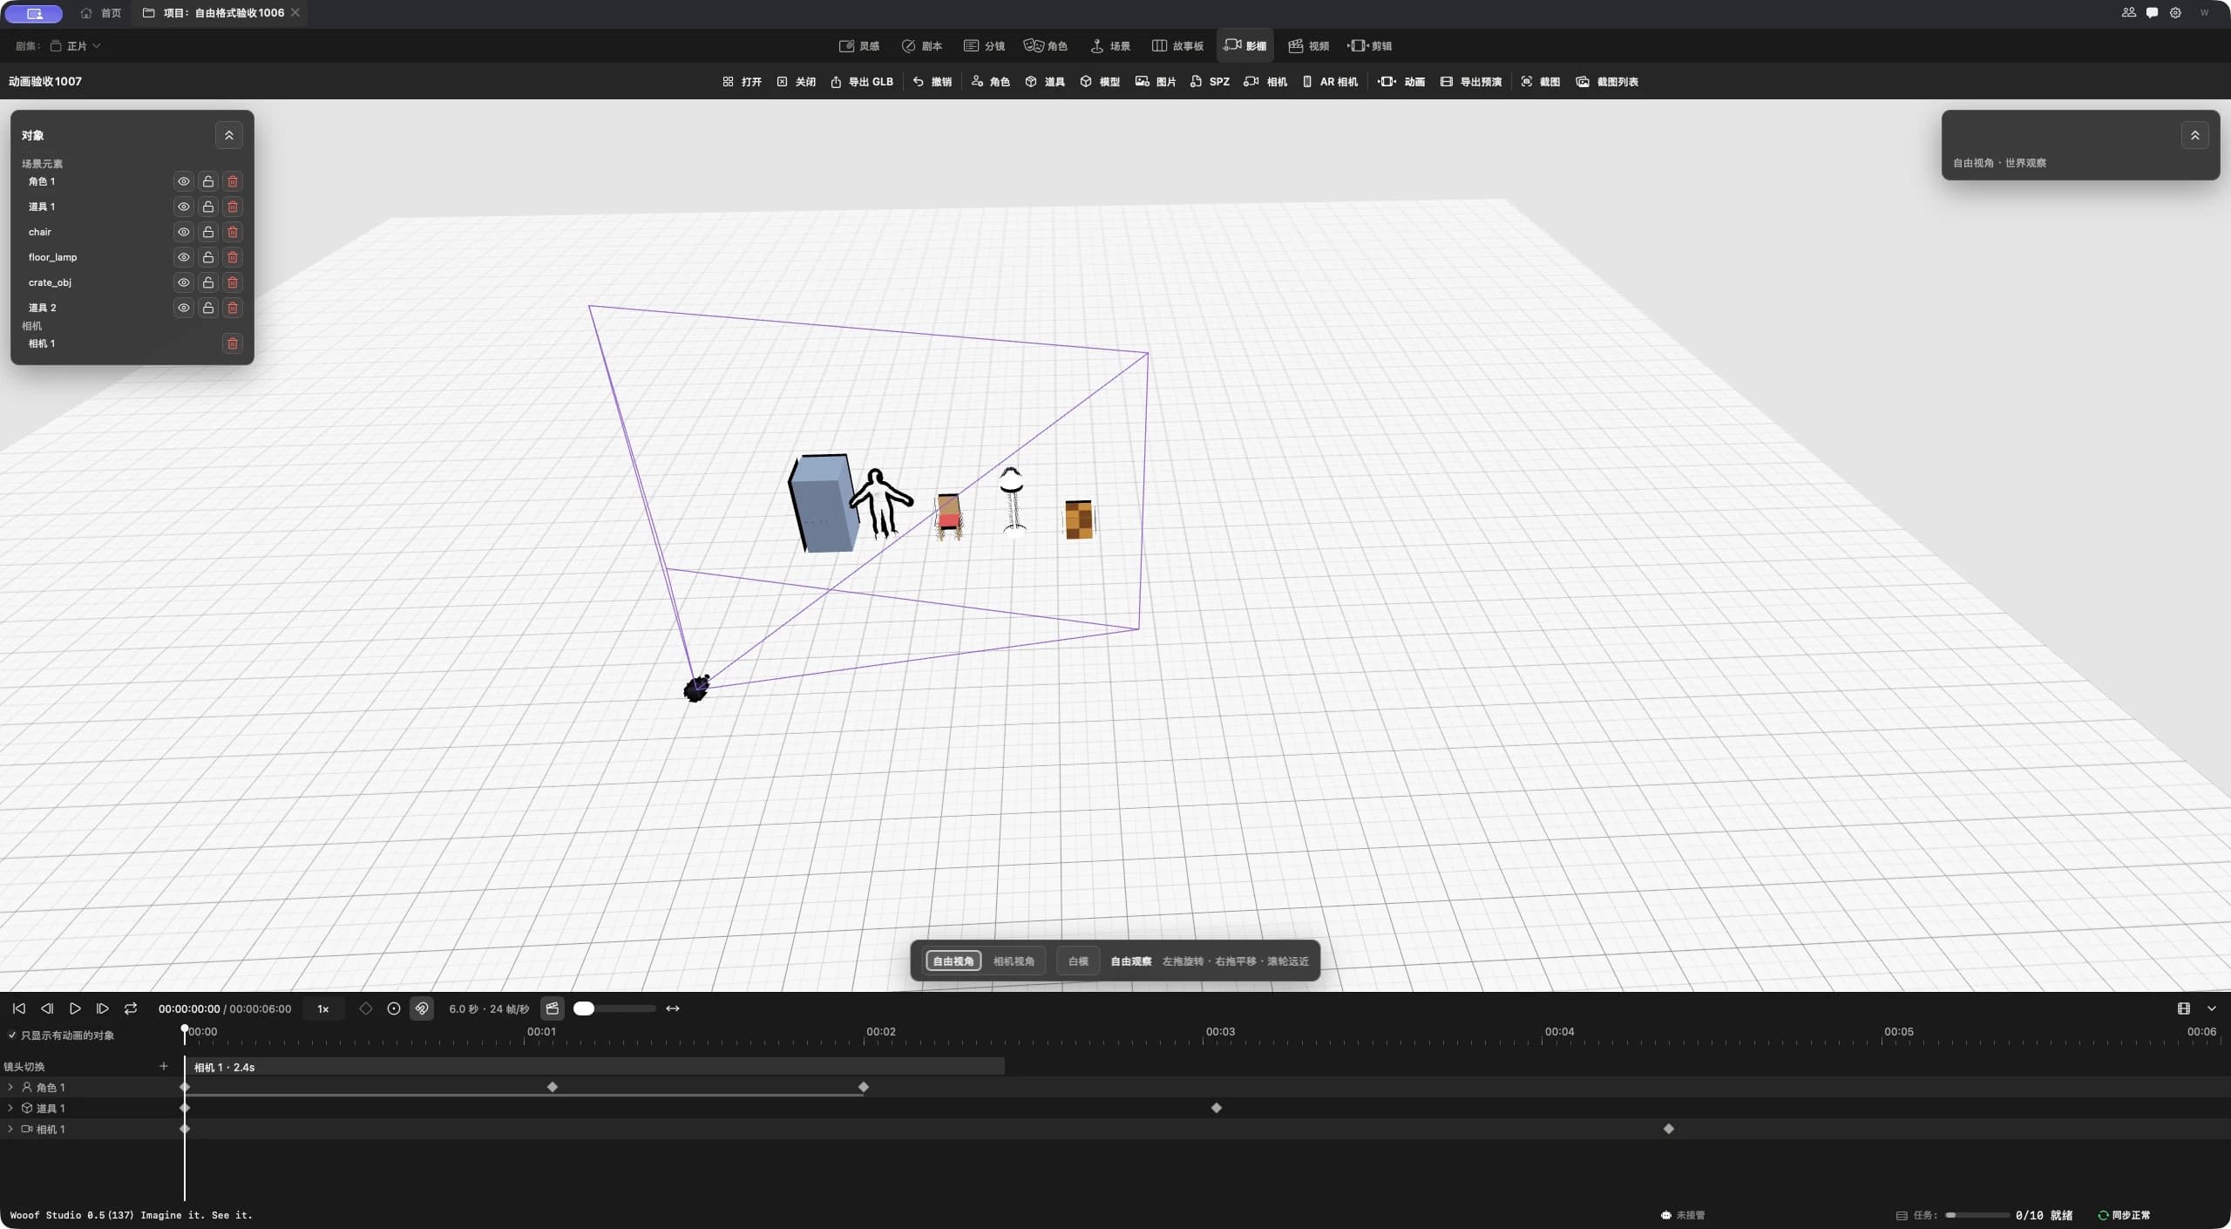Add a 道具 prop from the toolbar
The height and width of the screenshot is (1229, 2231).
point(1045,82)
